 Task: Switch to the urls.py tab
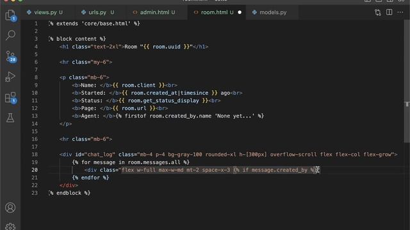[x=98, y=12]
